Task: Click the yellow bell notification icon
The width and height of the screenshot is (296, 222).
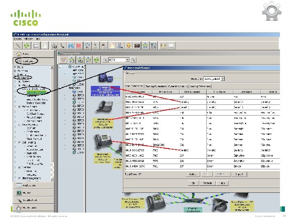Action: tap(129, 46)
